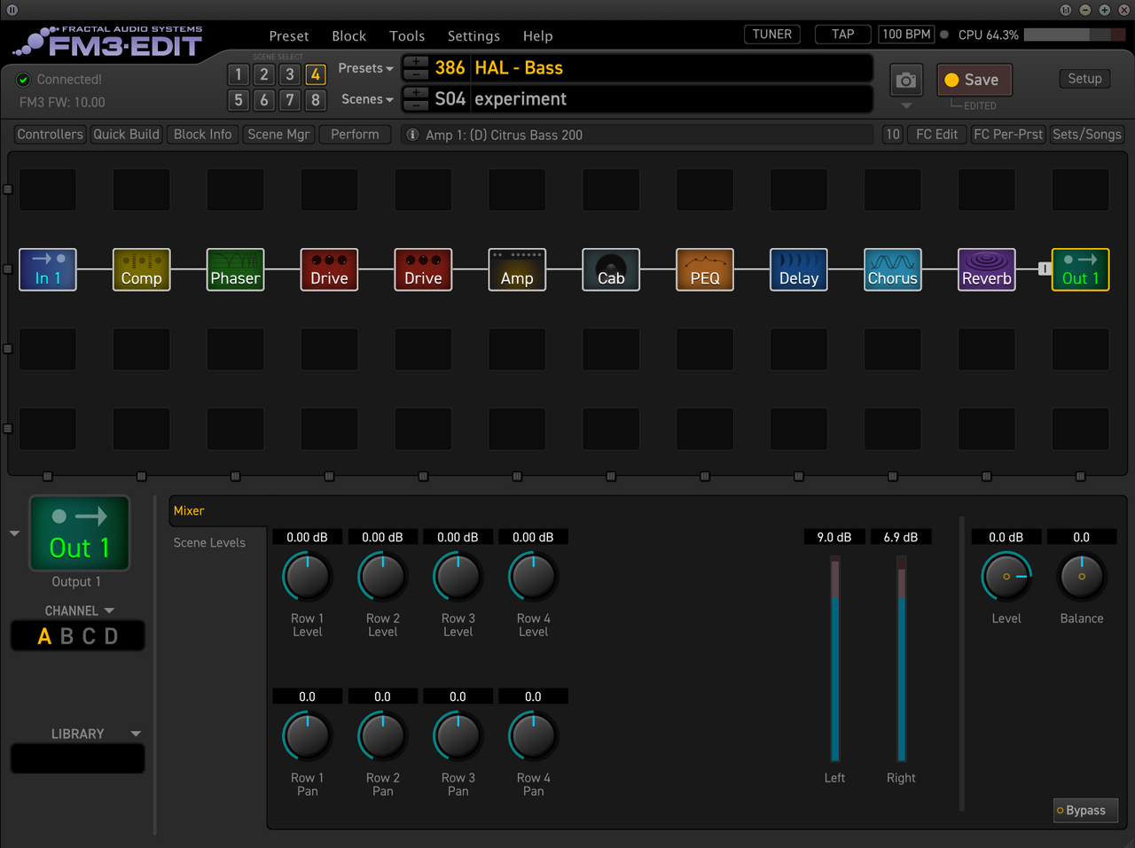Open the Help menu
Viewport: 1135px width, 848px height.
(x=537, y=36)
